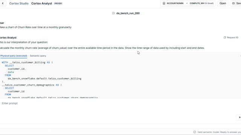This screenshot has width=241, height=135.
Task: Open the ACCOUNTADMIN role selector
Action: click(x=175, y=3)
